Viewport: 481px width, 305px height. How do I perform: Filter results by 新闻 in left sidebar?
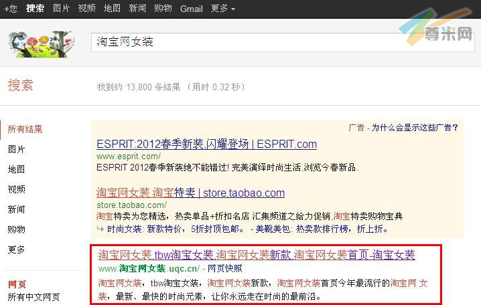tap(16, 210)
